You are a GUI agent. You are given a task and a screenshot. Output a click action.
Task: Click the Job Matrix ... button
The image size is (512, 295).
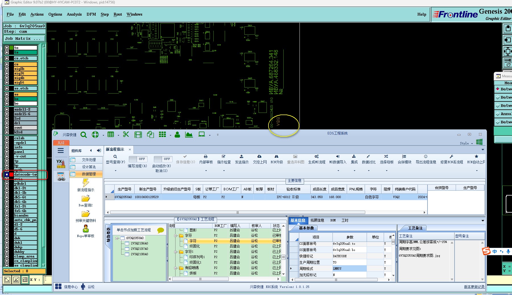24,39
